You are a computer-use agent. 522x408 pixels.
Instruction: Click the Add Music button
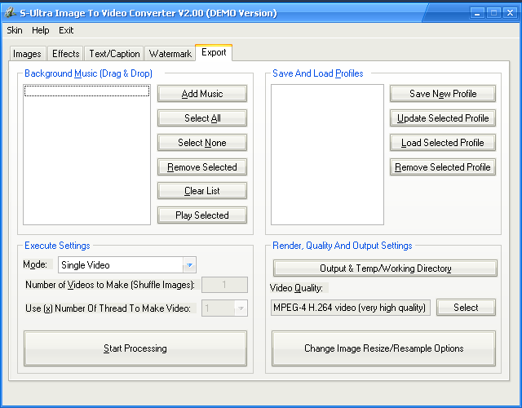click(x=202, y=94)
